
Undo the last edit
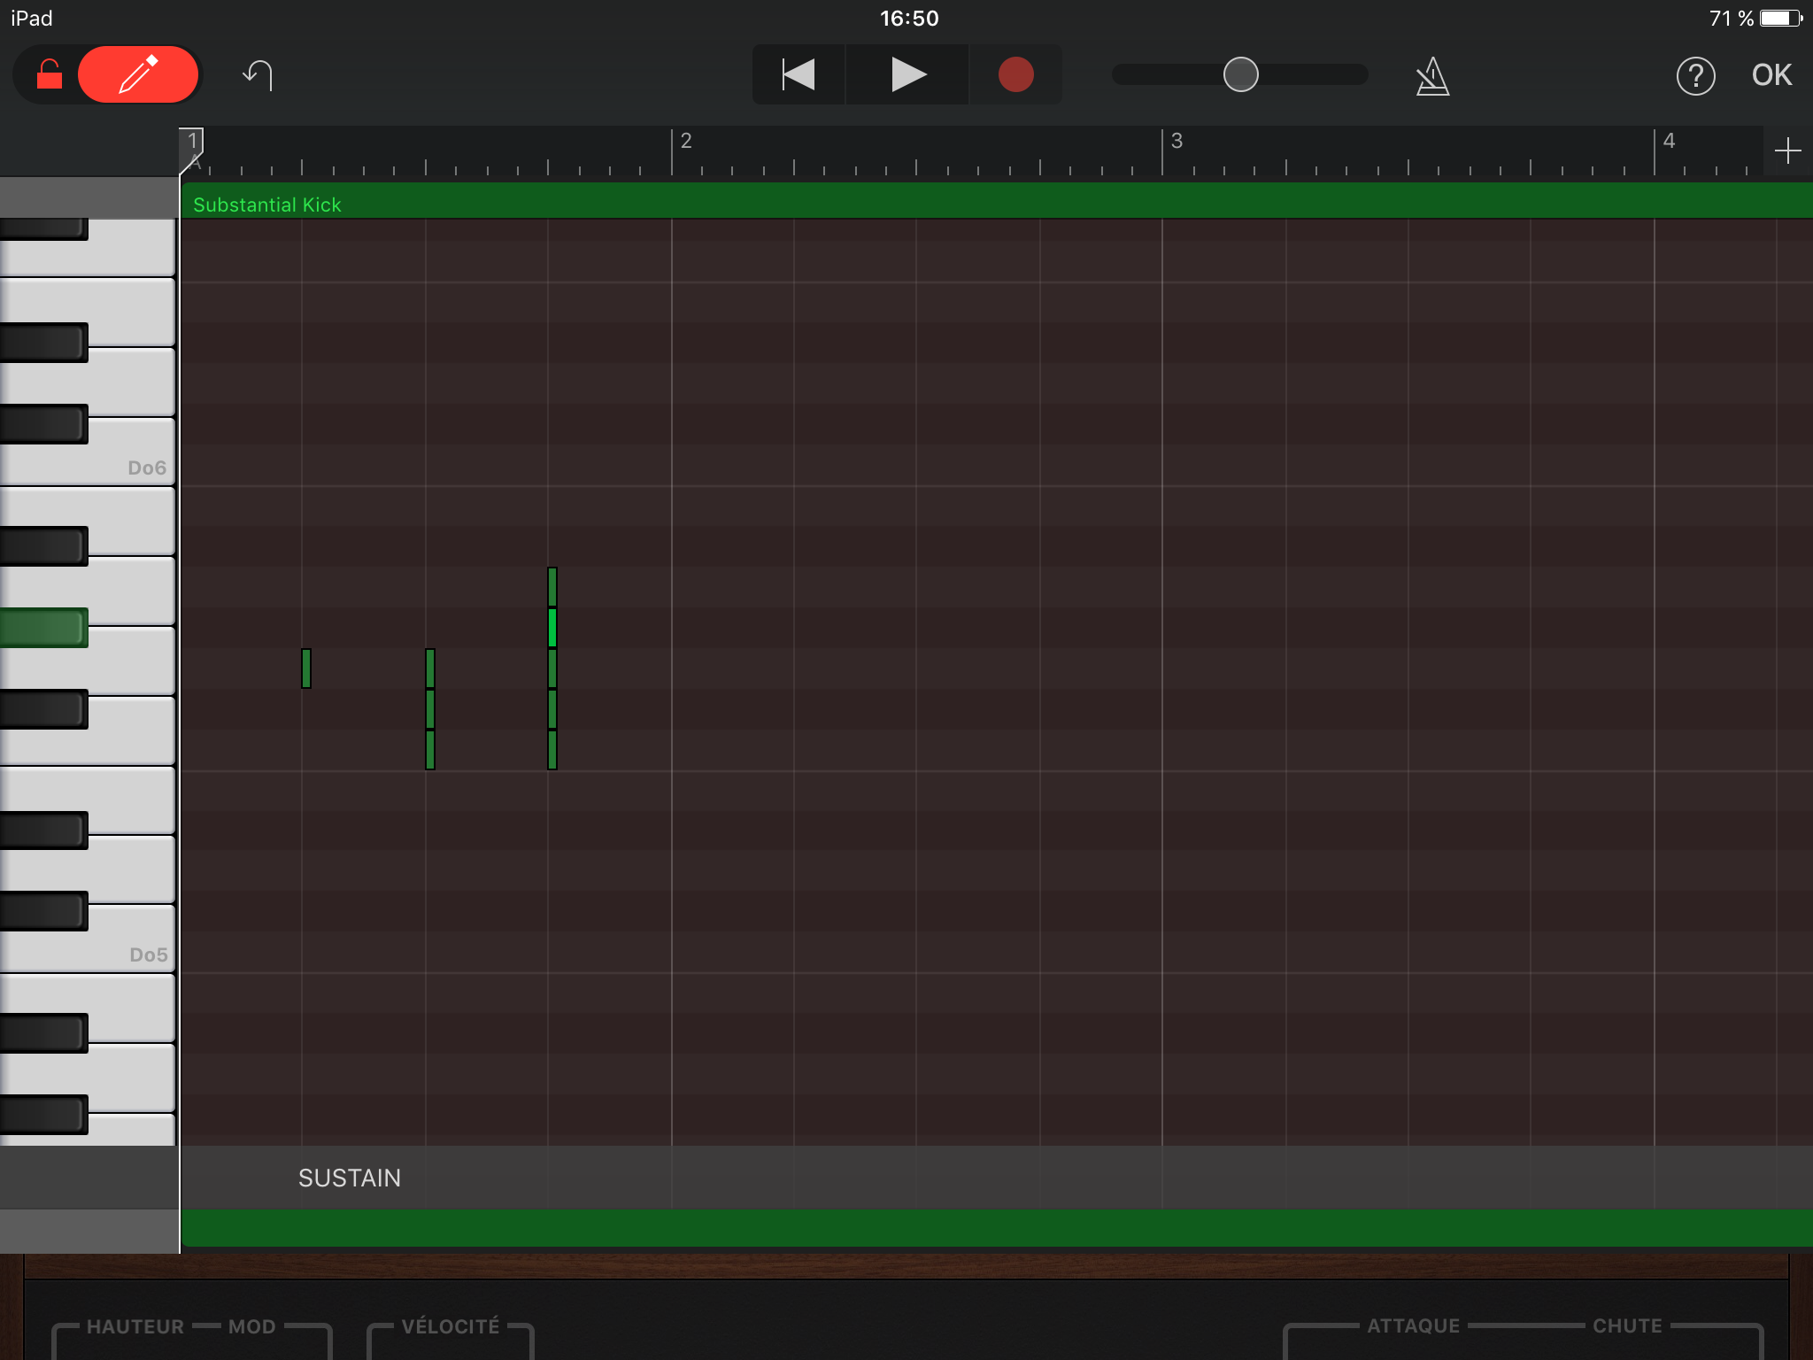point(258,75)
